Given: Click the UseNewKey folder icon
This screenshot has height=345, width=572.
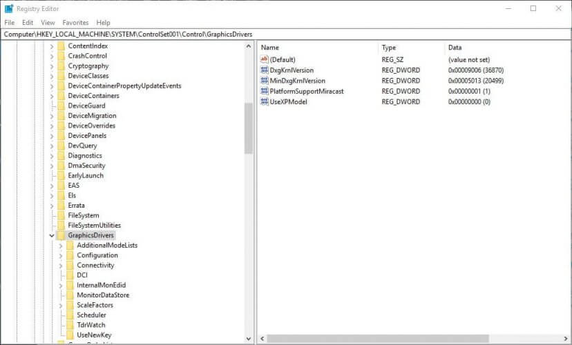Looking at the screenshot, I should coord(70,335).
